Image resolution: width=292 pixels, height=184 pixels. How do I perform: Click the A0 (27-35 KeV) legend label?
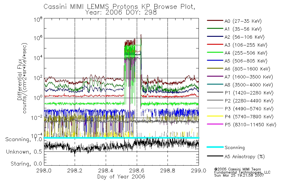coord(243,21)
